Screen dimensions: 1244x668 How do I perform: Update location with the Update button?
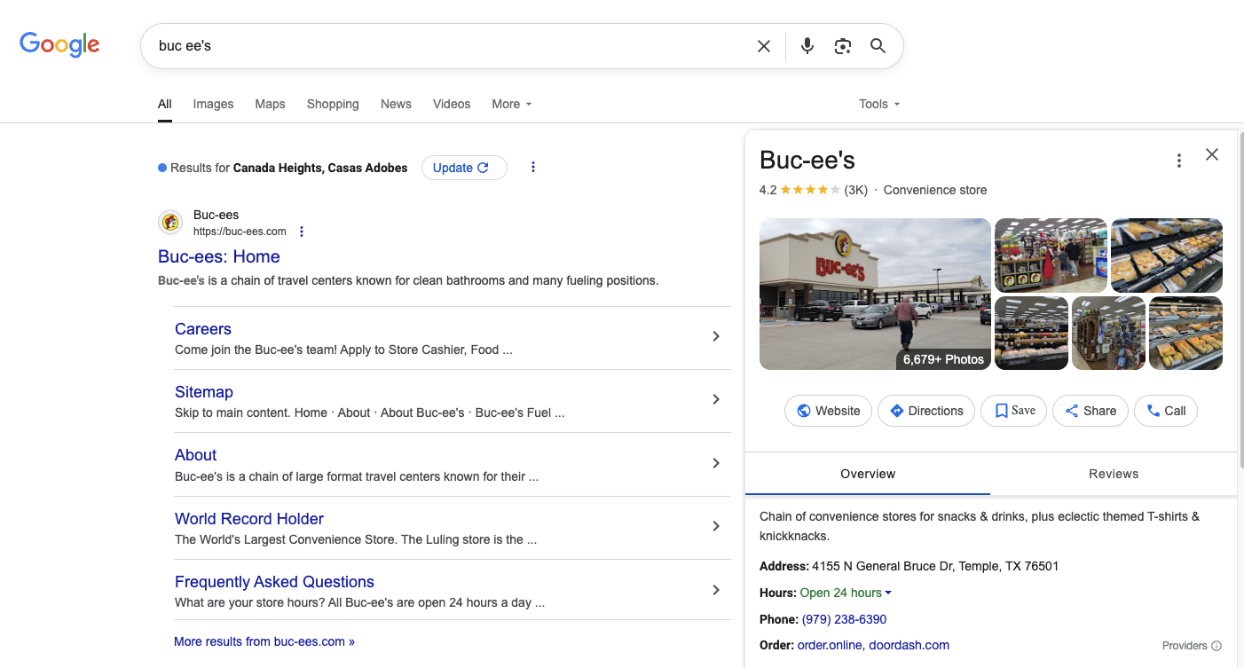click(x=464, y=168)
